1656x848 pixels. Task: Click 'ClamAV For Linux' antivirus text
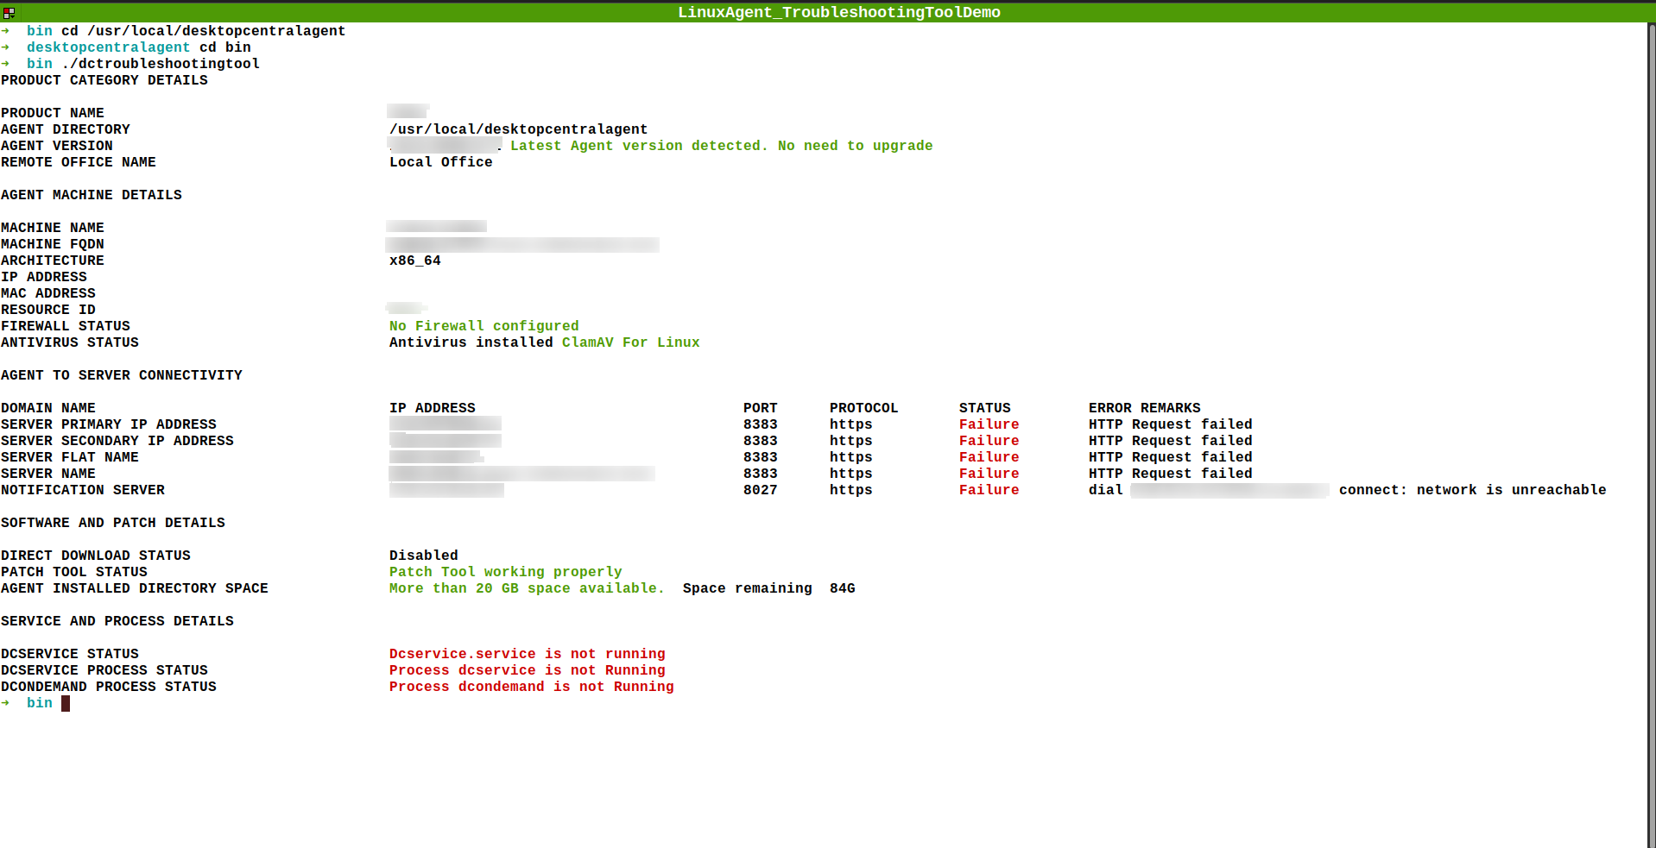pyautogui.click(x=630, y=342)
